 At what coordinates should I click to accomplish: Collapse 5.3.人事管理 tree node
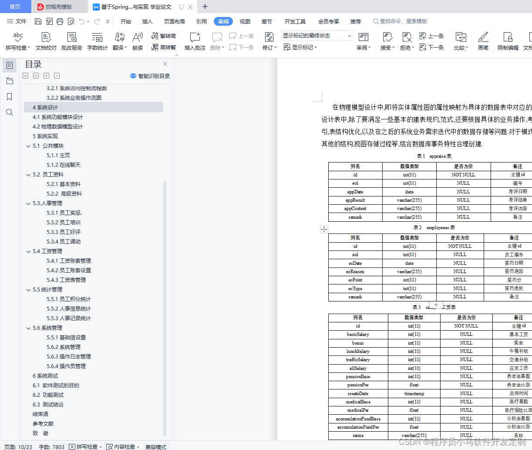click(x=28, y=203)
